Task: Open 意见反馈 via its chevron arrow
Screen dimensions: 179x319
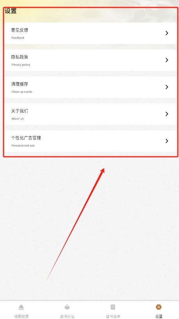Action: coord(167,33)
